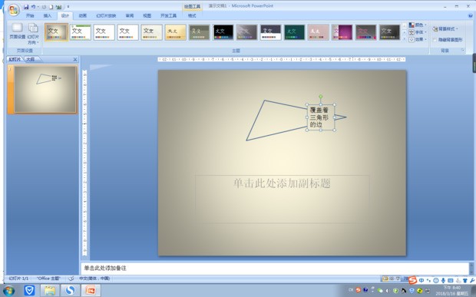Image resolution: width=476 pixels, height=297 pixels.
Task: Switch to View (视图) ribbon tab
Action: click(x=147, y=15)
